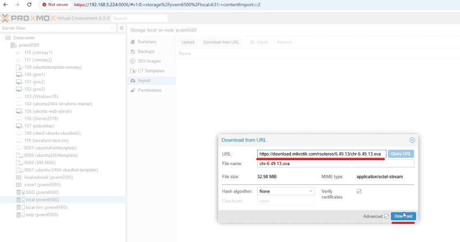This screenshot has height=242, width=460.
Task: Click running VM icon for 101 (pve2)
Action: coord(19,82)
